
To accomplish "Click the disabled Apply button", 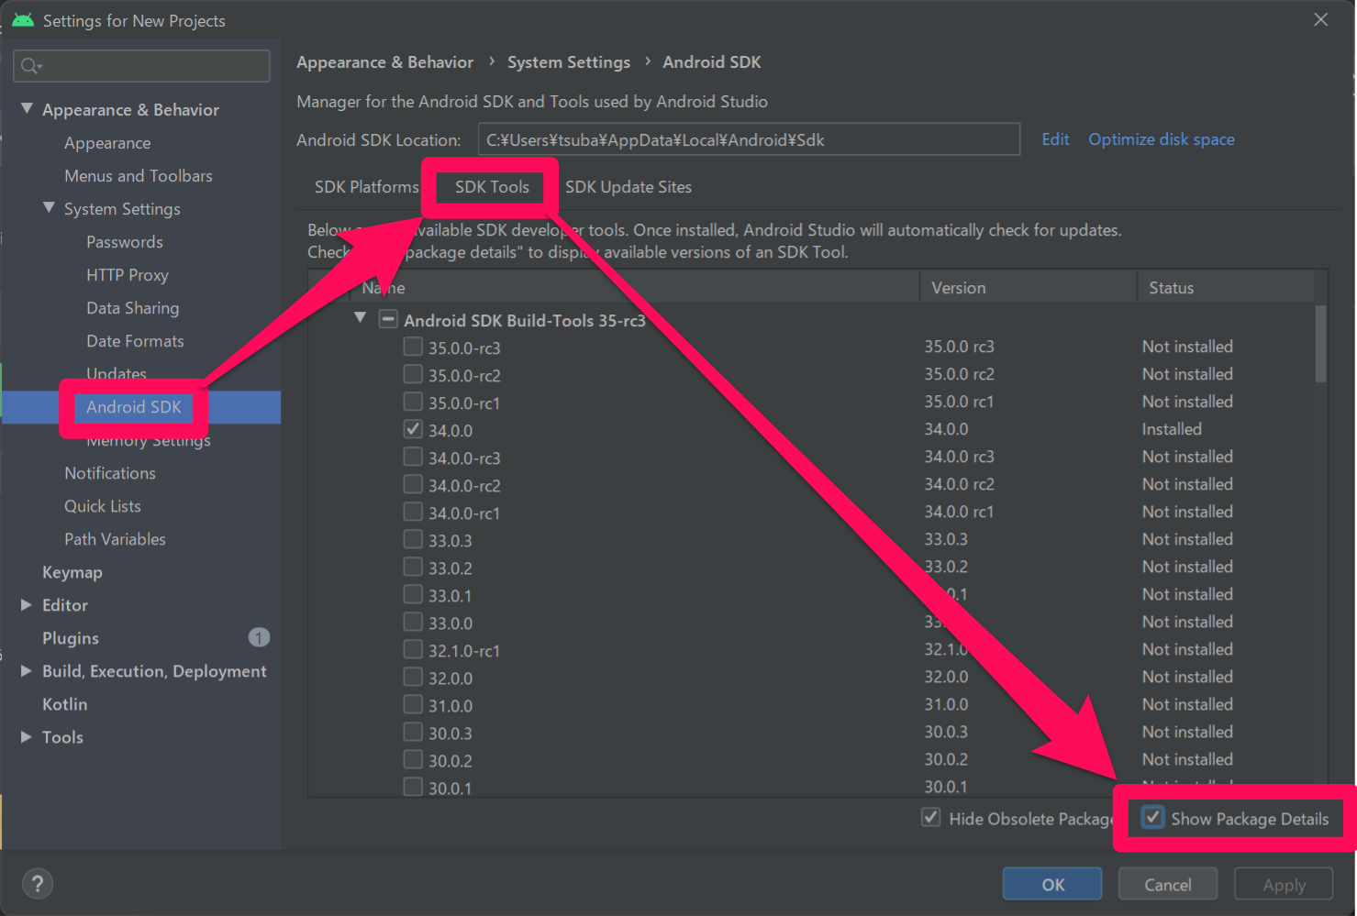I will 1284,885.
